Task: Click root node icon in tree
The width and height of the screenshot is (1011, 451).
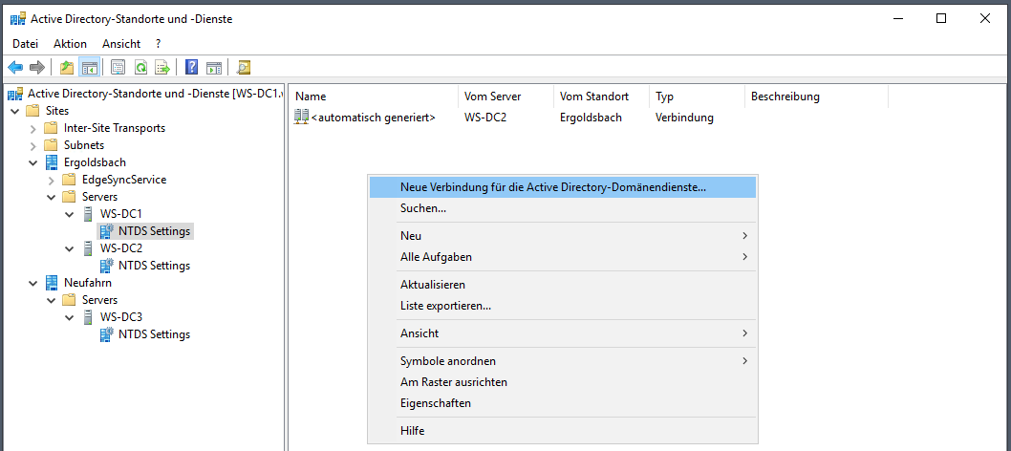Action: click(x=15, y=94)
